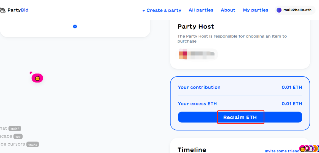The image size is (319, 153).
Task: Go to All parties
Action: (201, 10)
